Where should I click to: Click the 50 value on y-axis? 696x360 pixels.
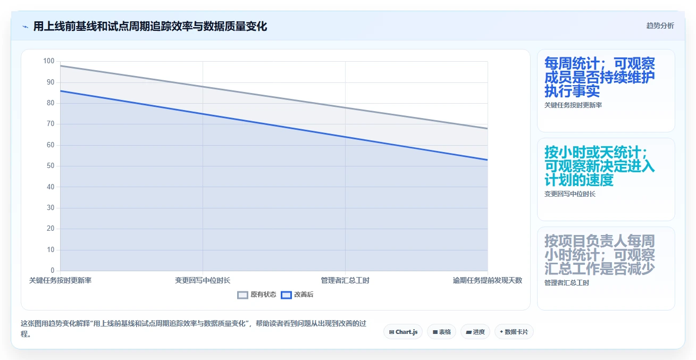[51, 166]
